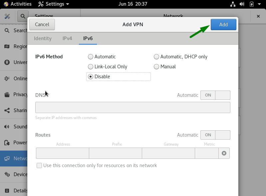
Task: Open the Settings application menu
Action: click(54, 4)
